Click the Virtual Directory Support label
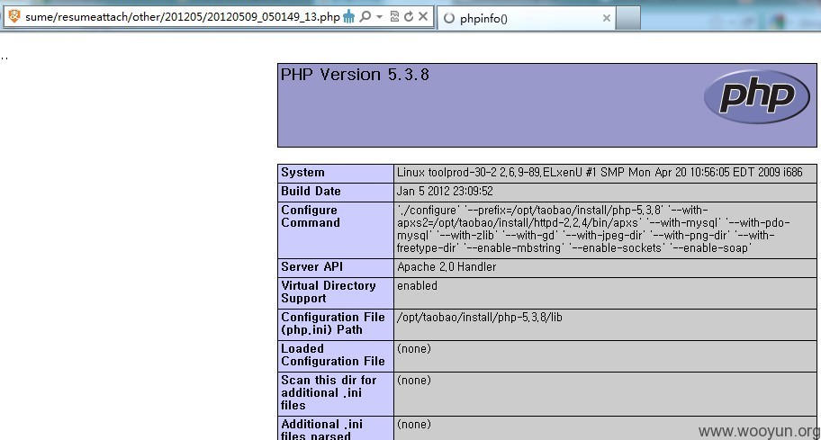 tap(329, 292)
